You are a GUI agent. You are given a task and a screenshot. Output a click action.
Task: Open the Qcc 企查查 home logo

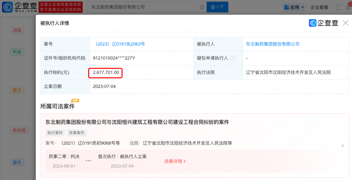click(19, 7)
